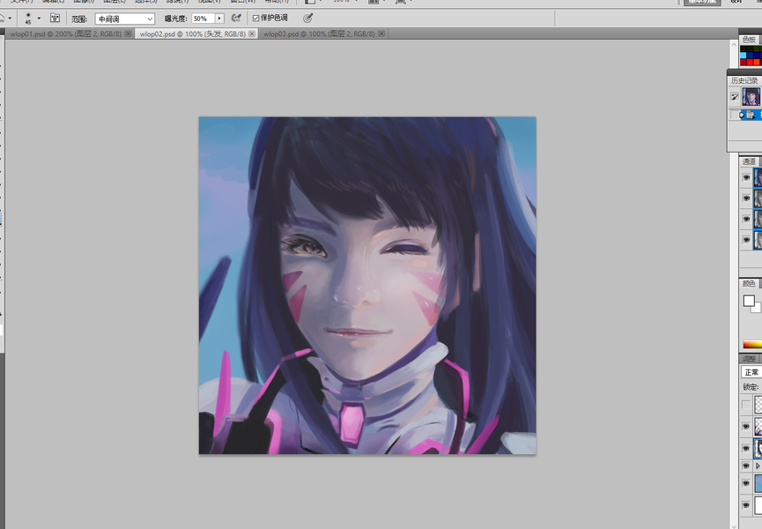Toggle the empty history brush source box

(x=734, y=115)
